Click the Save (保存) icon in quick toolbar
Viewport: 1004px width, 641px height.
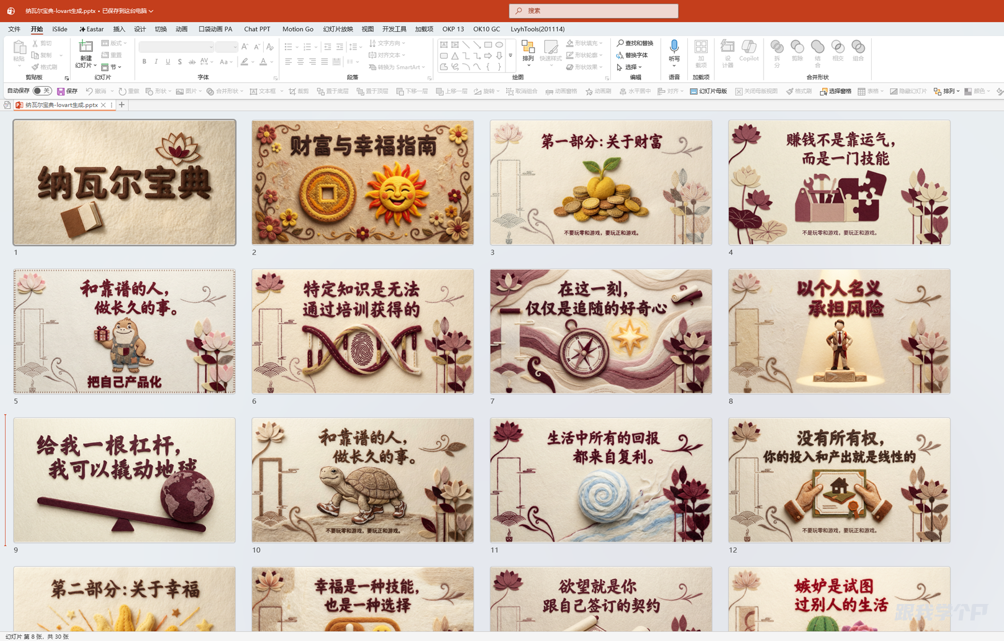coord(67,91)
